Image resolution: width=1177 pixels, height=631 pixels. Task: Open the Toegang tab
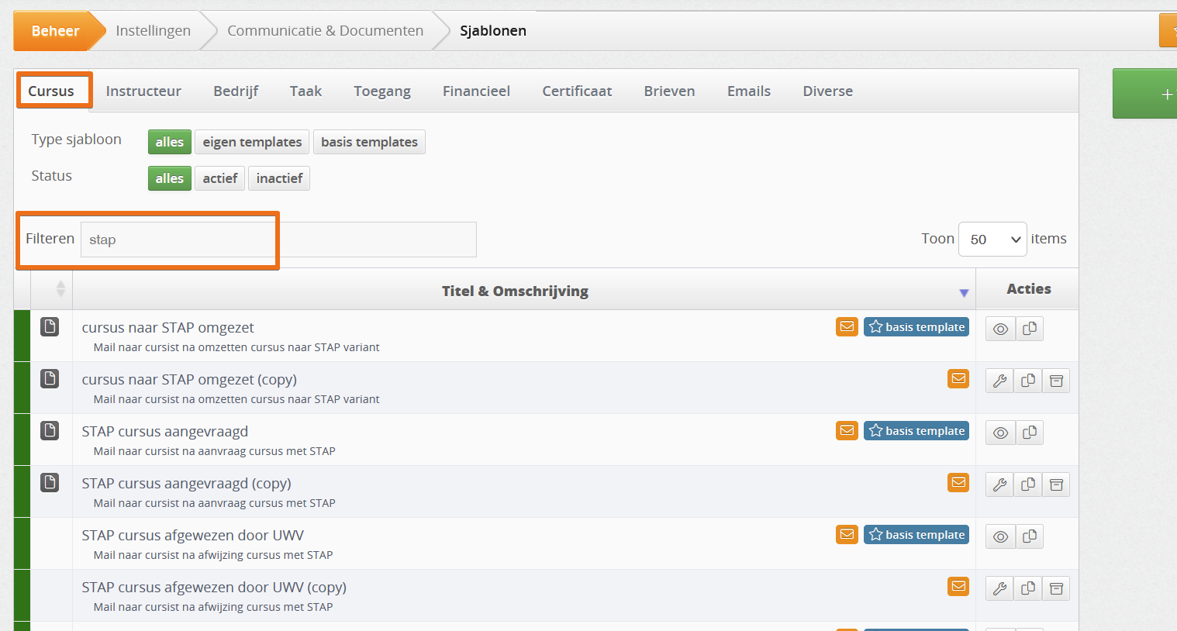382,91
